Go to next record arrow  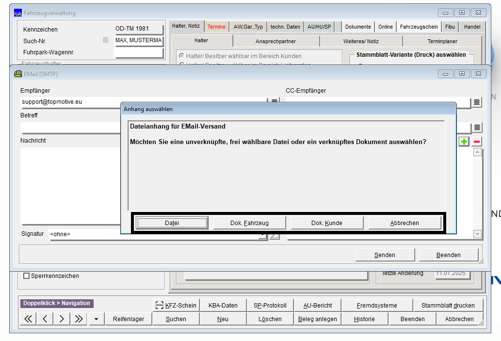coord(62,319)
